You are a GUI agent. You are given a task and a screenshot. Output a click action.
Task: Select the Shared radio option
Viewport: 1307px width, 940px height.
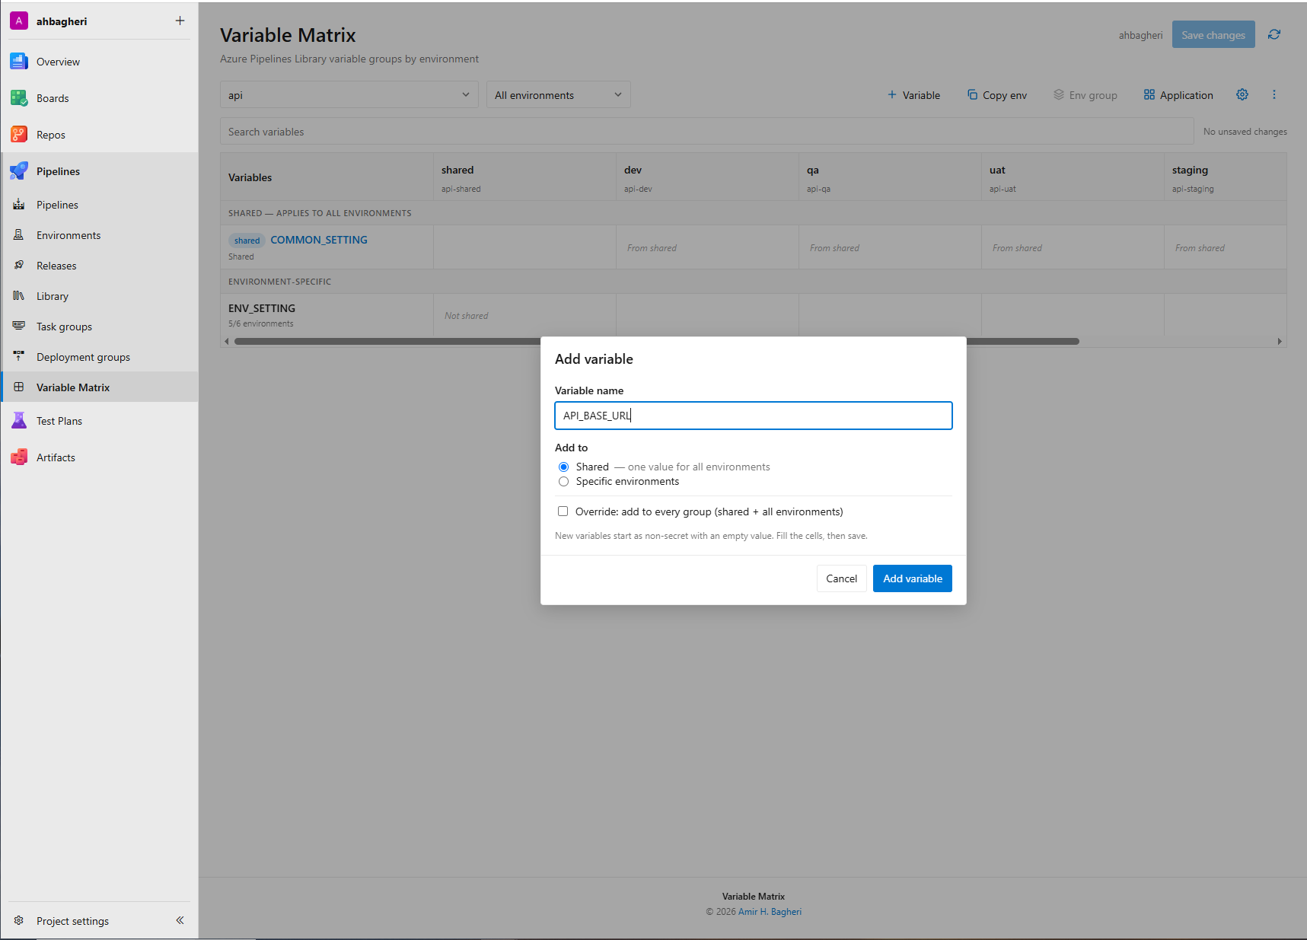coord(563,467)
